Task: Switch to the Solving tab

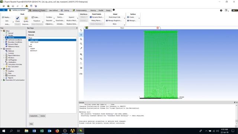Action: [x=65, y=10]
